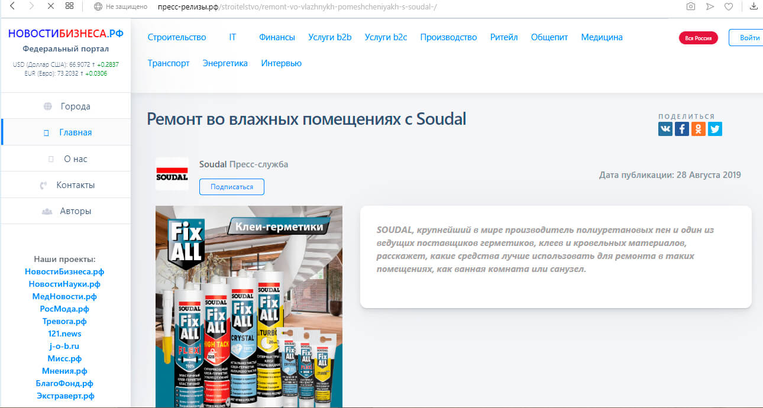The height and width of the screenshot is (408, 763).
Task: Open the Мисс.рф project link
Action: [x=64, y=358]
